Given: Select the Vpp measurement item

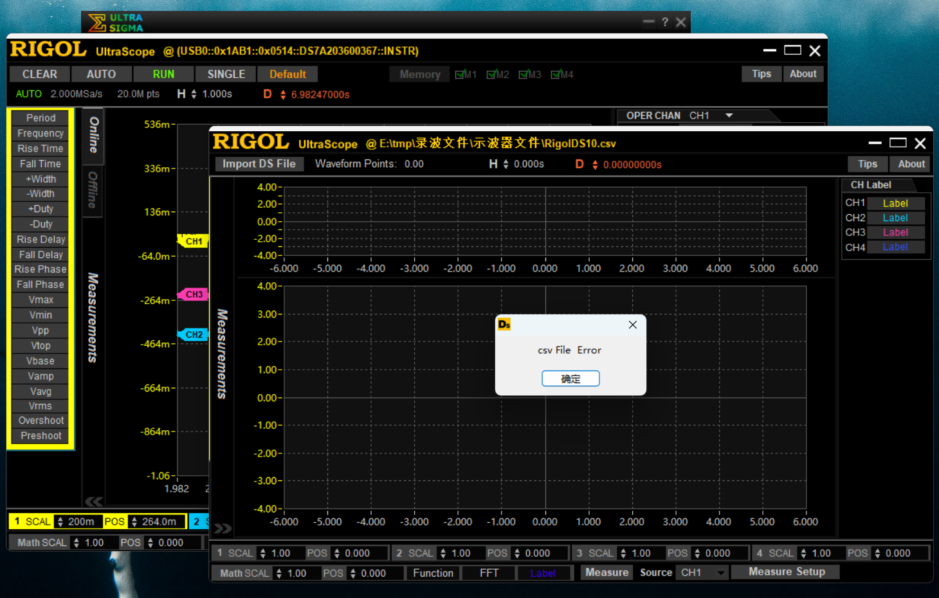Looking at the screenshot, I should pyautogui.click(x=41, y=331).
